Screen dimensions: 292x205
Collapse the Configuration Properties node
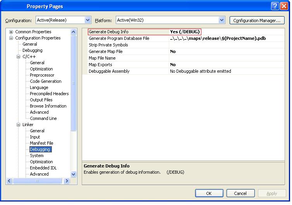(x=11, y=38)
